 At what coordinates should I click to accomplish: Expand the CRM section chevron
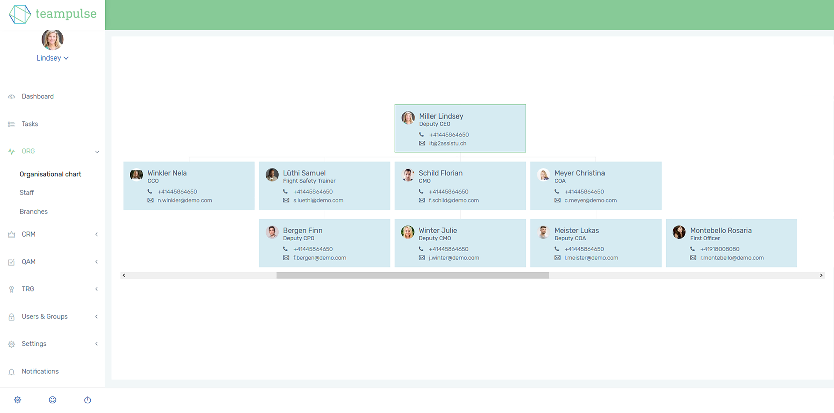point(97,234)
